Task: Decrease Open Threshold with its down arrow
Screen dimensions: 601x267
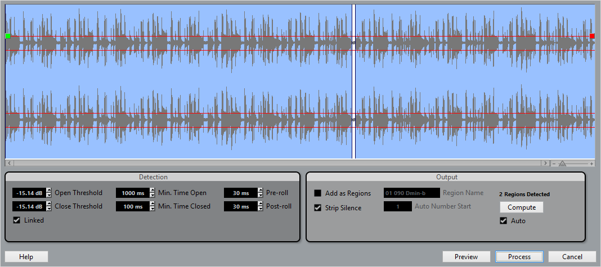Action: point(49,195)
